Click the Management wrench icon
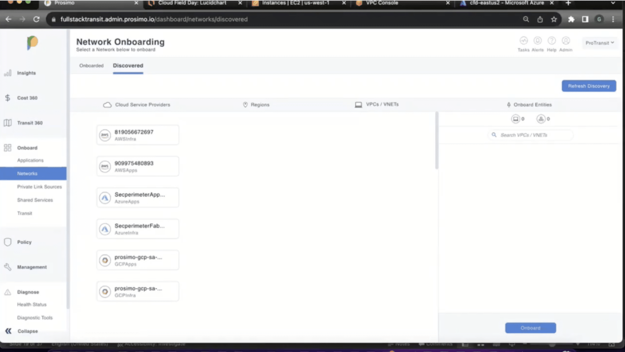Viewport: 625px width, 352px height. [8, 267]
